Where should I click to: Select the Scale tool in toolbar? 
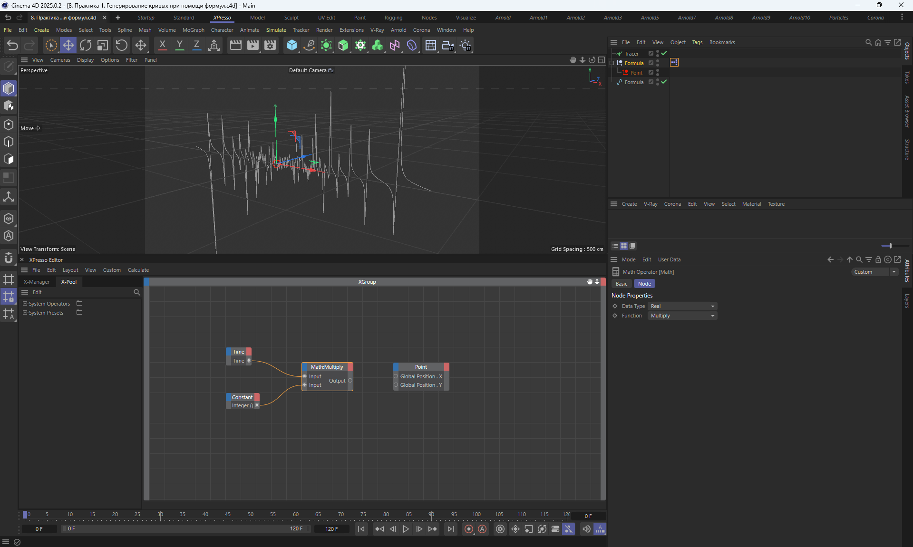[103, 45]
